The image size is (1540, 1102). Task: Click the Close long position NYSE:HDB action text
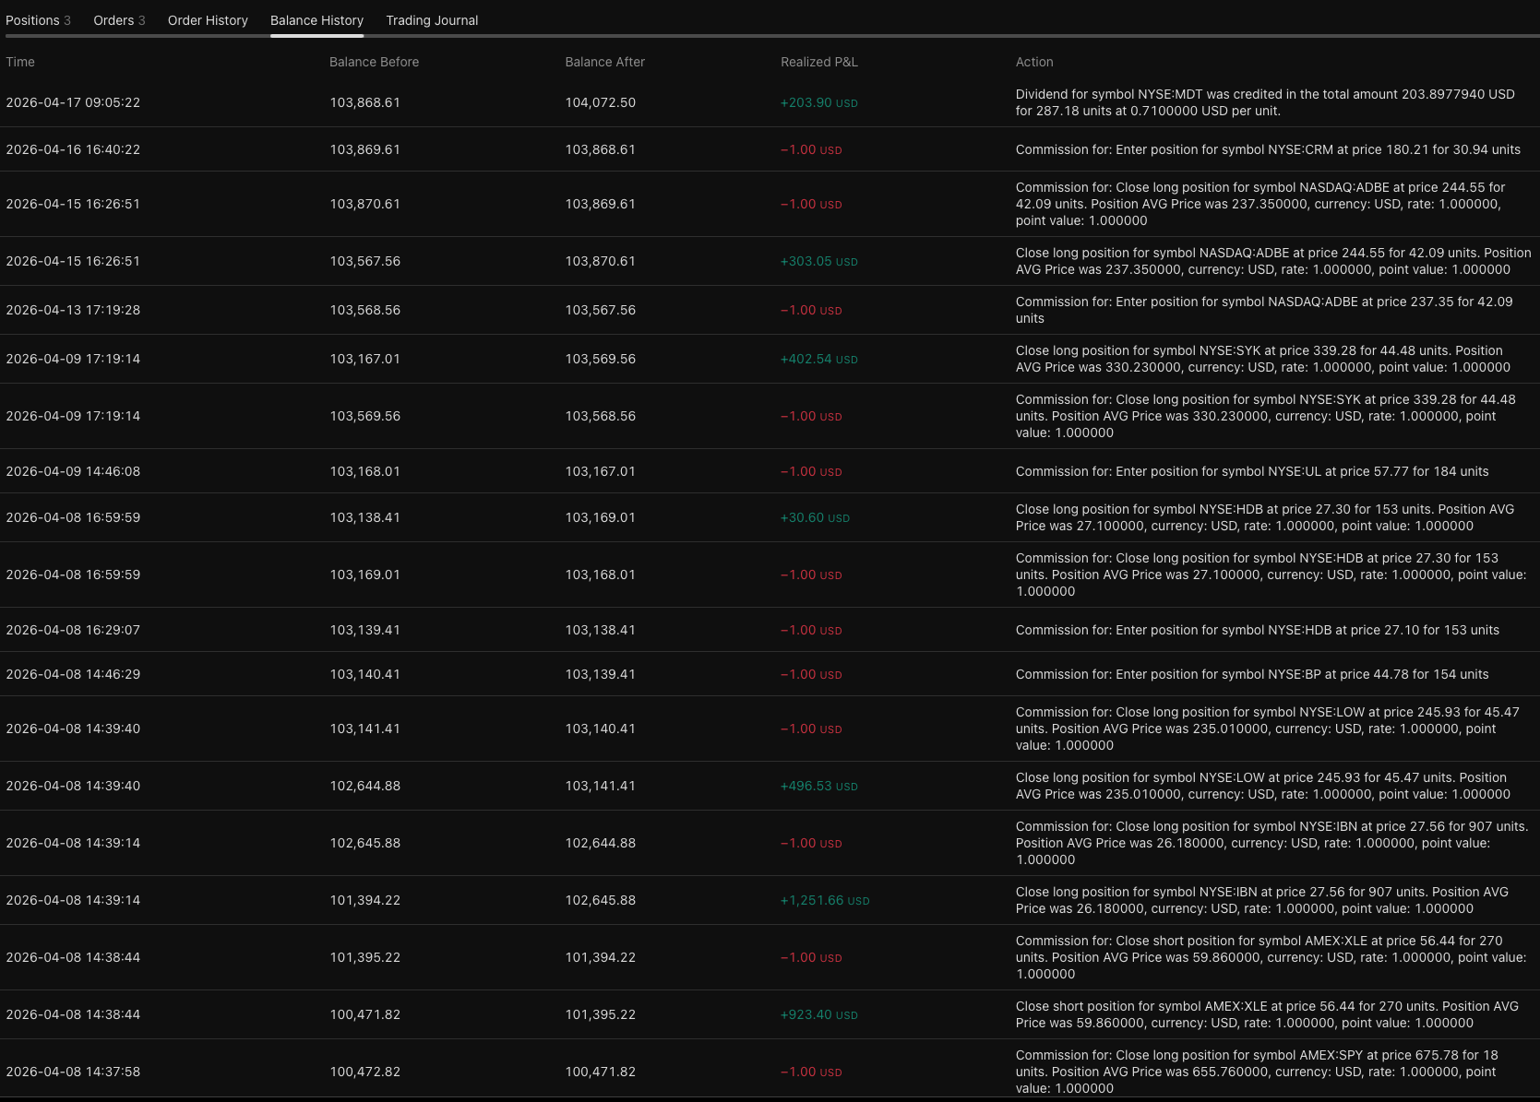pyautogui.click(x=1265, y=517)
